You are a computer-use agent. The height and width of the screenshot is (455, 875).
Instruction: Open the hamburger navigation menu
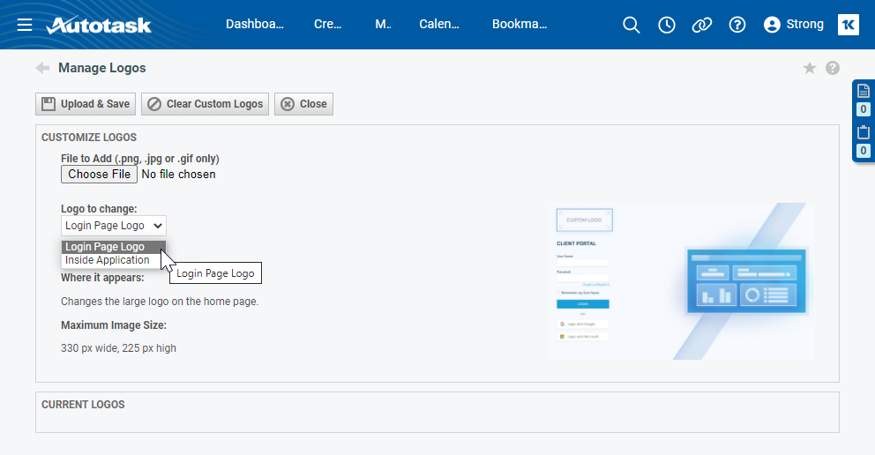pos(25,25)
